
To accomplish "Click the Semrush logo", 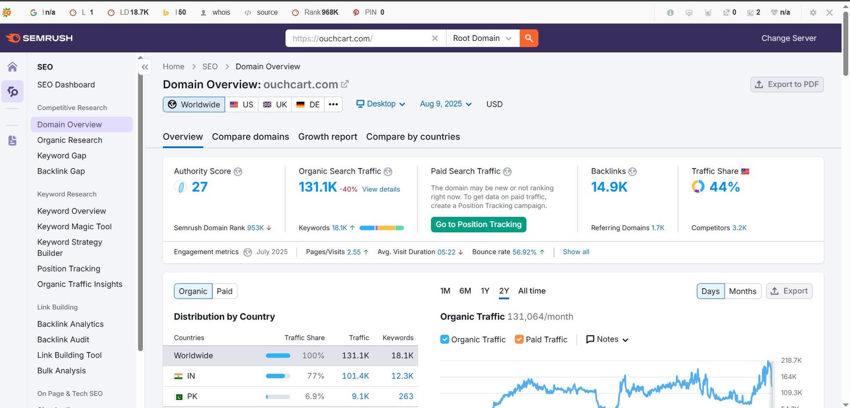I will (39, 38).
